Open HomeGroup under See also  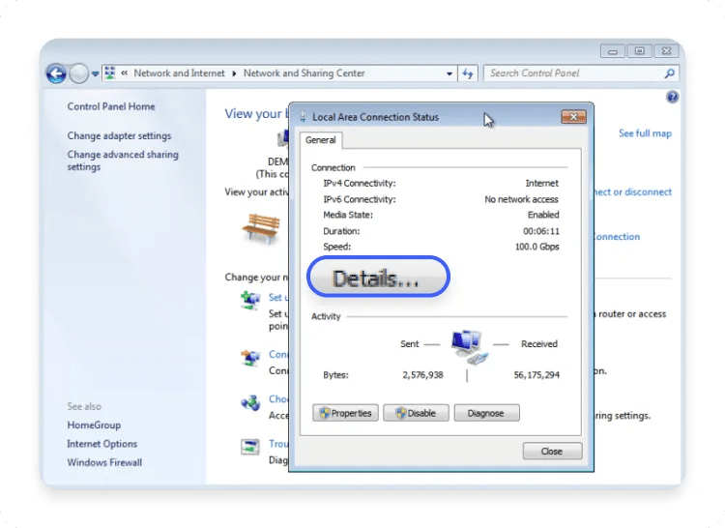(94, 425)
